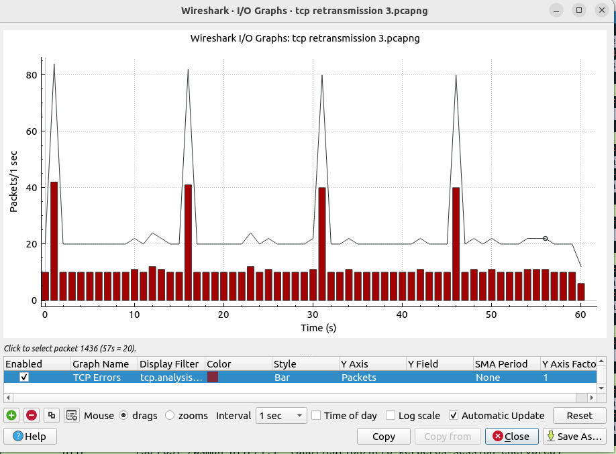This screenshot has width=616, height=454.
Task: Select the tcp.analysis display filter cell
Action: pos(171,378)
